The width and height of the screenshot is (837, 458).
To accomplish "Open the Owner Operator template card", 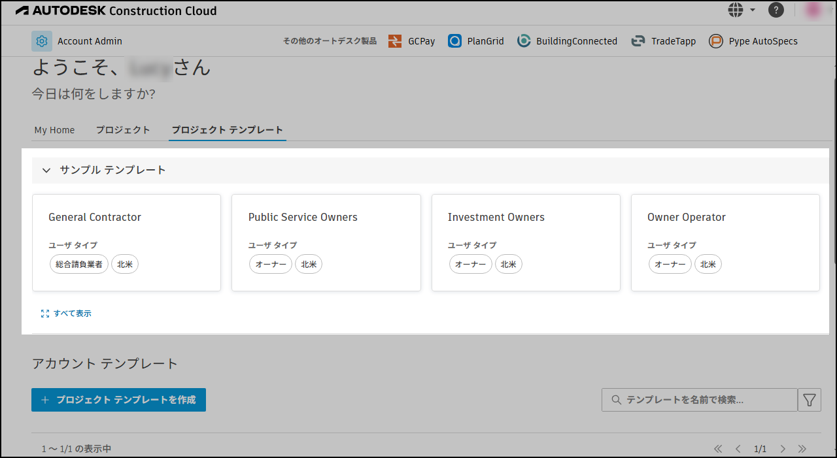I will tap(725, 242).
